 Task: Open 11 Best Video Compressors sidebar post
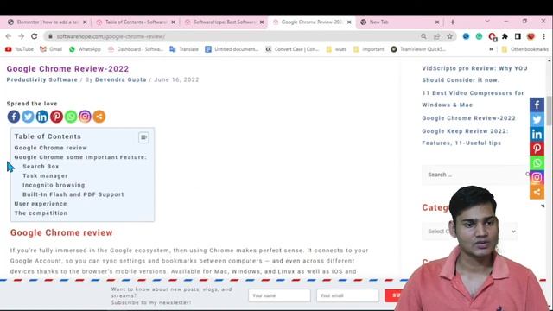pos(473,98)
